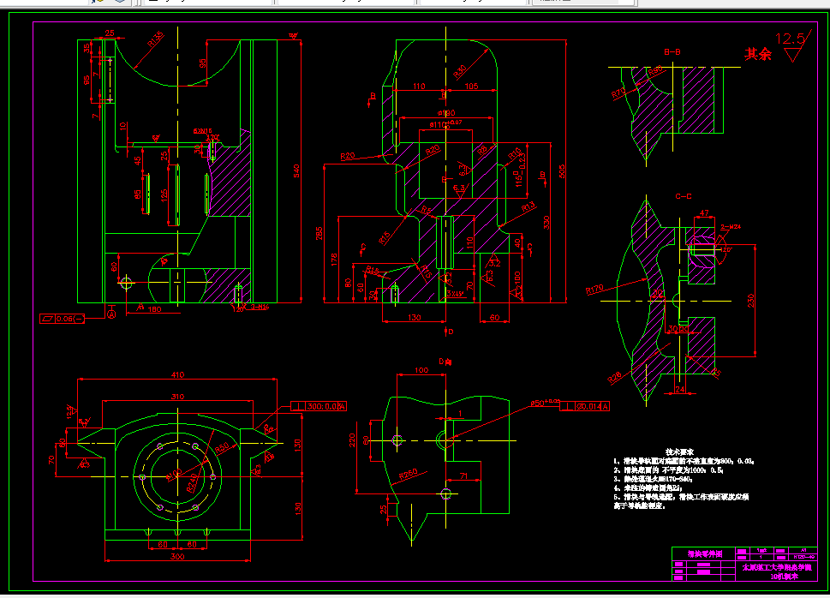830x598 pixels.
Task: Click the 540 height dimension text
Action: point(296,171)
